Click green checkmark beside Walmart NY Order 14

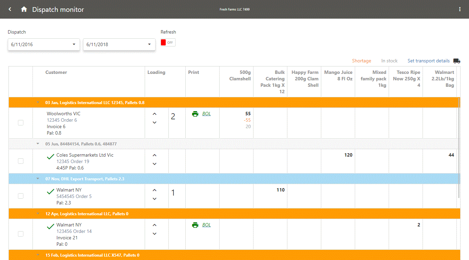(50, 226)
